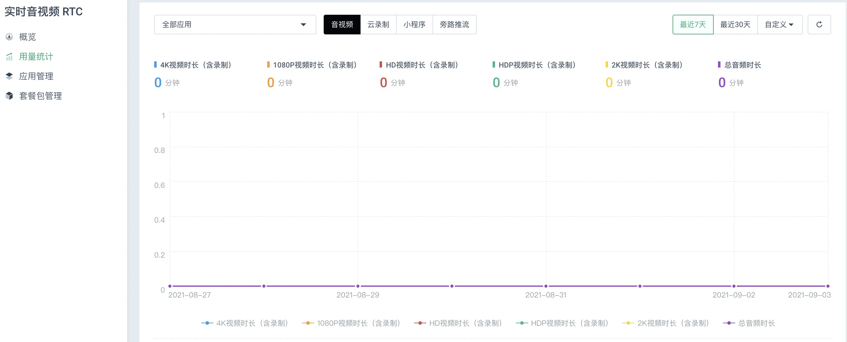Viewport: 847px width, 342px height.
Task: Click the 应用管理 layers icon
Action: pos(9,76)
